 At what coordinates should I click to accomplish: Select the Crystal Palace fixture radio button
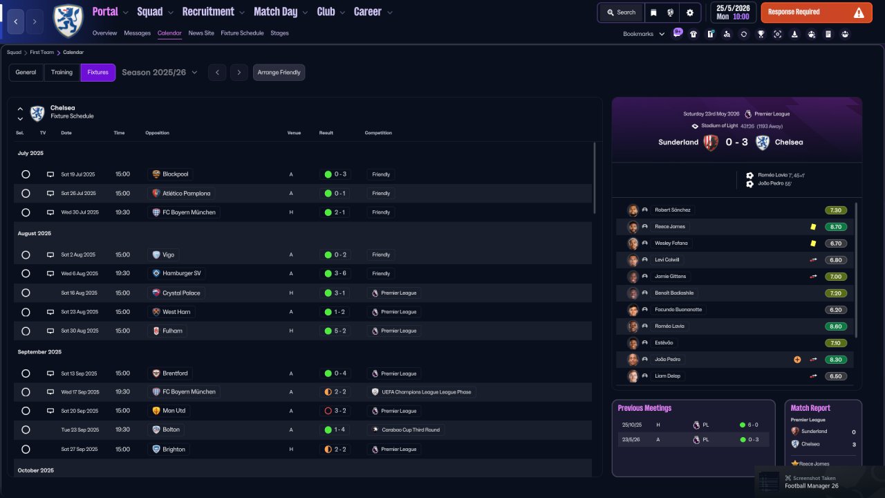pyautogui.click(x=26, y=293)
